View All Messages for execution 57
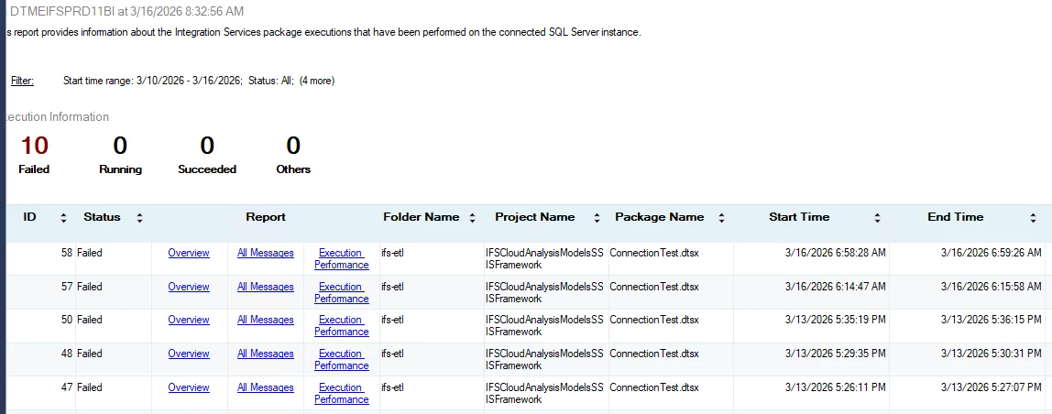The image size is (1052, 414). coord(266,287)
